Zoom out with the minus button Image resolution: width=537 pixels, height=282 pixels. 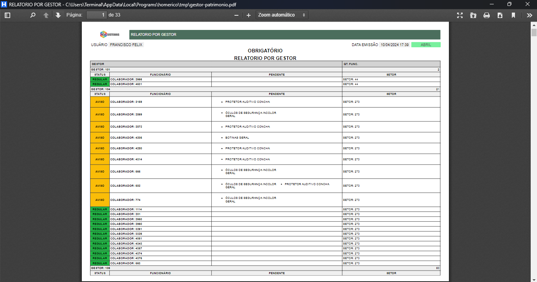tap(236, 15)
